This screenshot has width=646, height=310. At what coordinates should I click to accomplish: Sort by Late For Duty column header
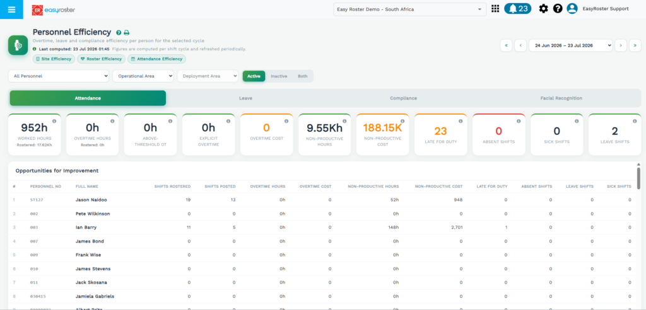tap(492, 187)
